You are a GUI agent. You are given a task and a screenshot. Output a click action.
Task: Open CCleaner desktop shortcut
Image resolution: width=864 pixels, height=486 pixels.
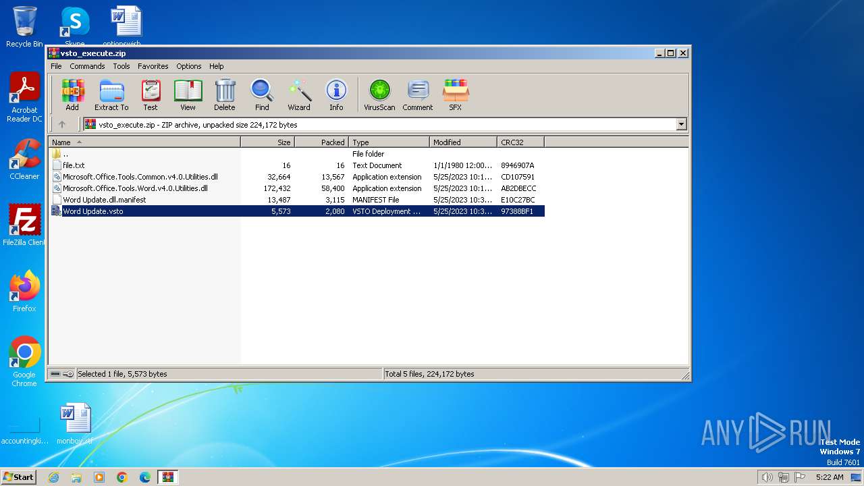[24, 159]
